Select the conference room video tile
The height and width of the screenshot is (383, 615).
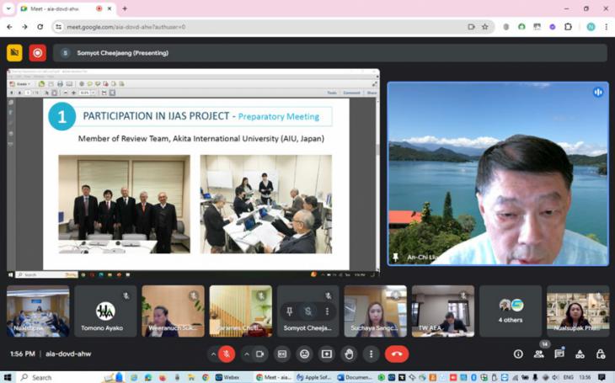coord(38,311)
